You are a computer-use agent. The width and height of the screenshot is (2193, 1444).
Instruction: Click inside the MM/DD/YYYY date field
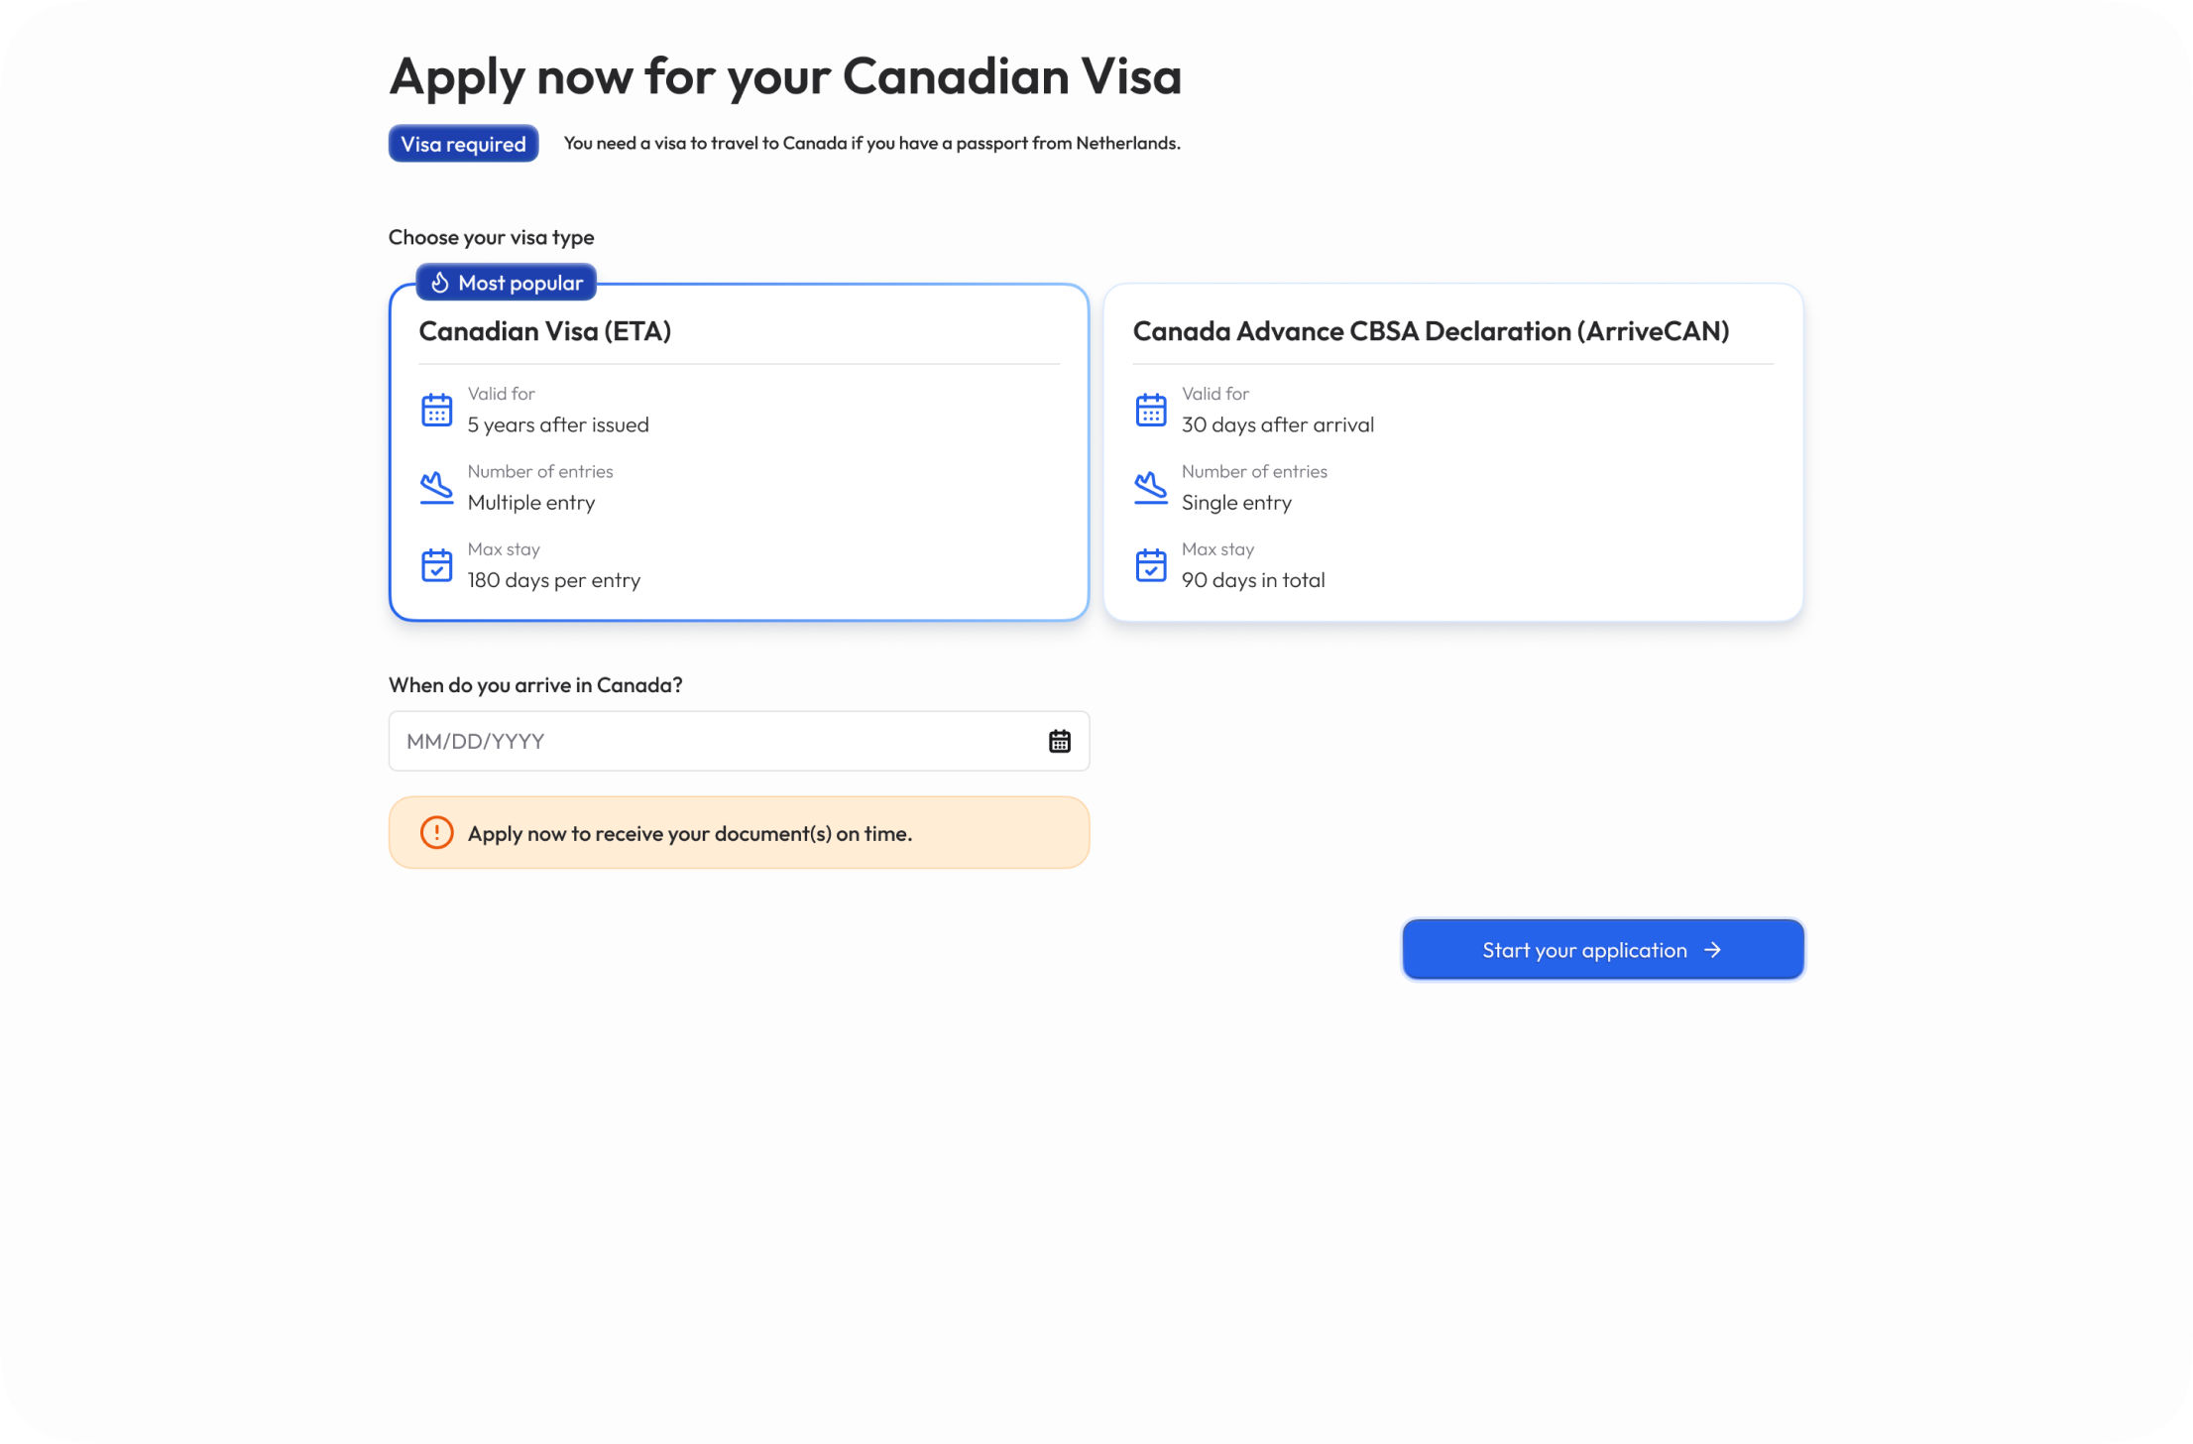(694, 740)
